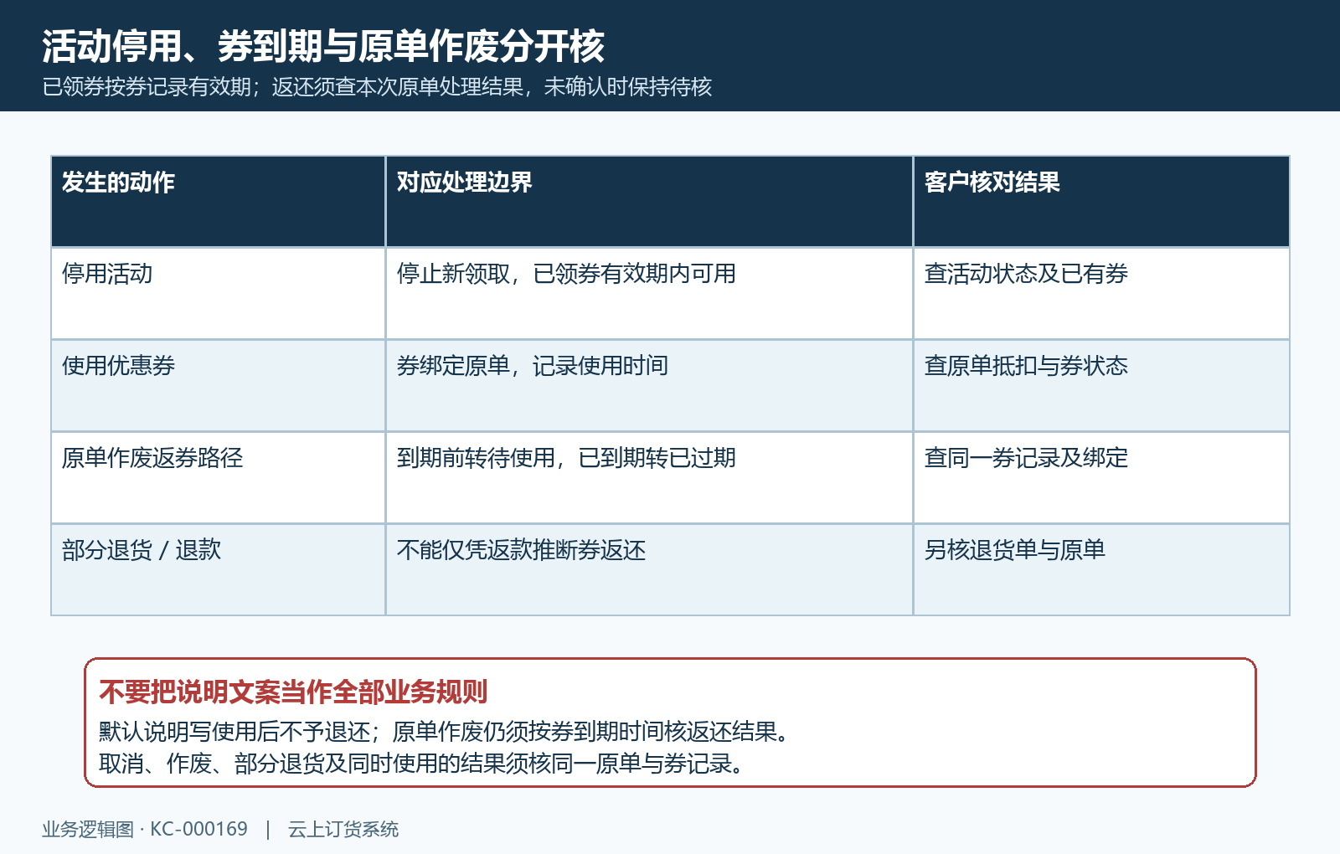Select the footer text 云上订货系统
1340x854 pixels.
[343, 829]
